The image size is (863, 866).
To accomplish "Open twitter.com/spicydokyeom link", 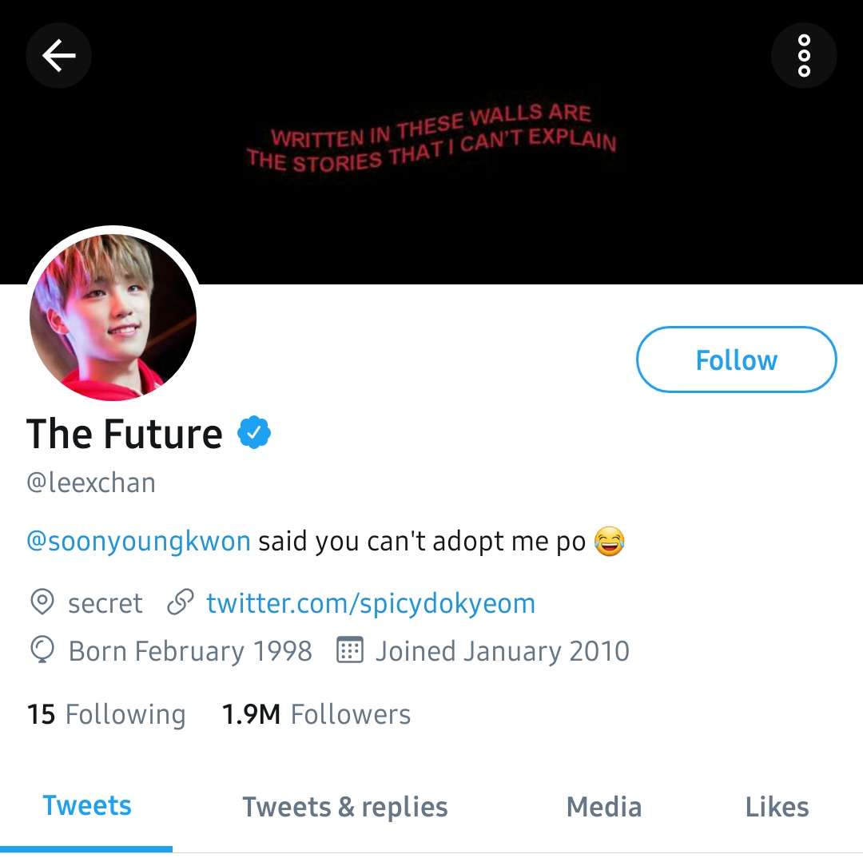I will pos(371,602).
